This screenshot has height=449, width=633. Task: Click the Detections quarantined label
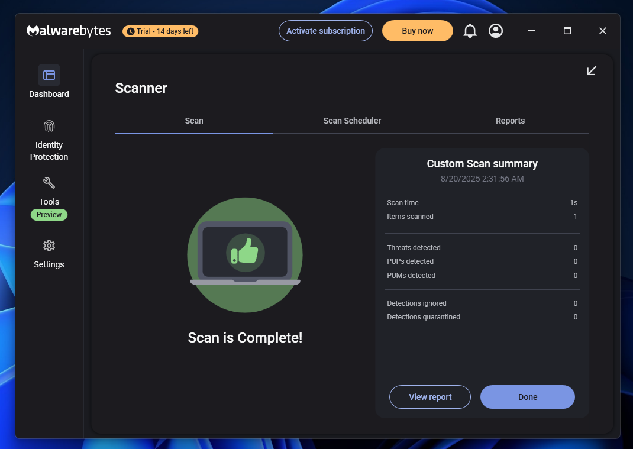(x=424, y=317)
